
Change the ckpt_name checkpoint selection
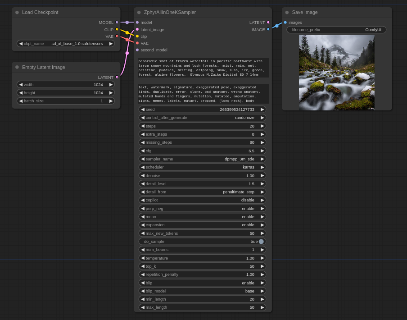point(66,44)
